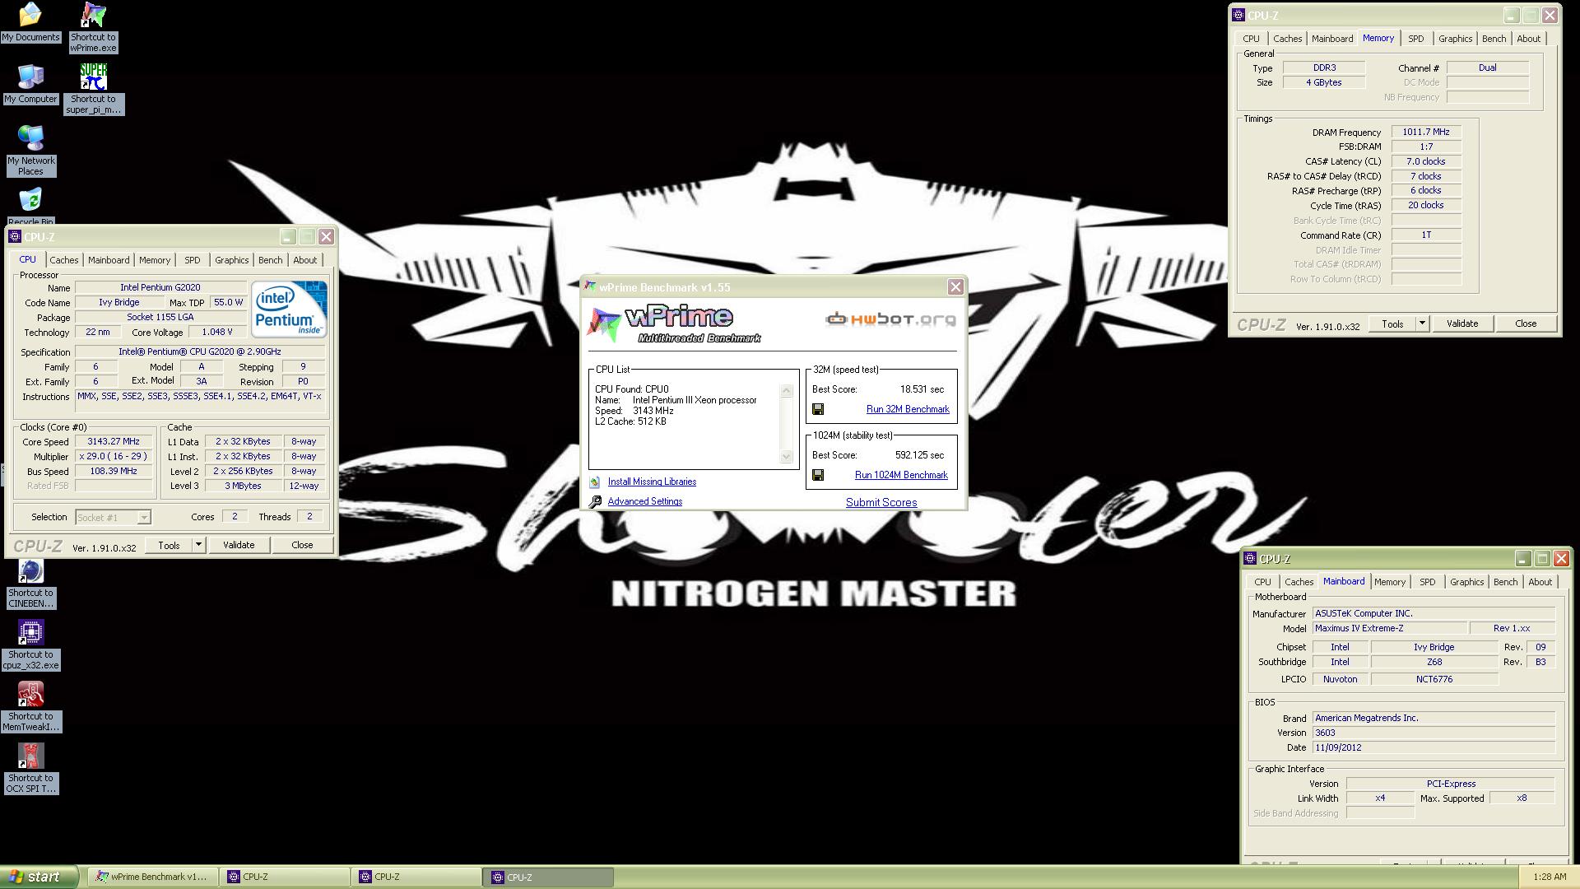The width and height of the screenshot is (1580, 889).
Task: Switch to wPrime Benchmark taskbar button
Action: (x=152, y=877)
